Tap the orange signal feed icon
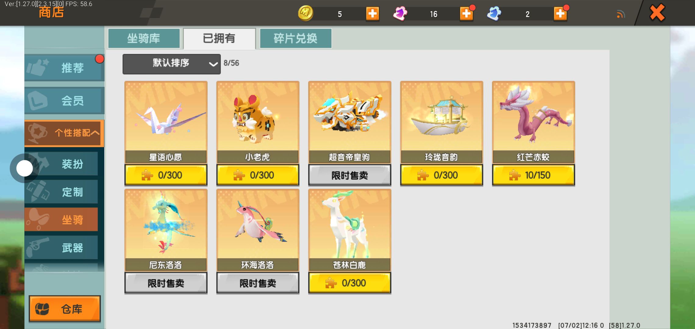This screenshot has width=695, height=329. 621,14
